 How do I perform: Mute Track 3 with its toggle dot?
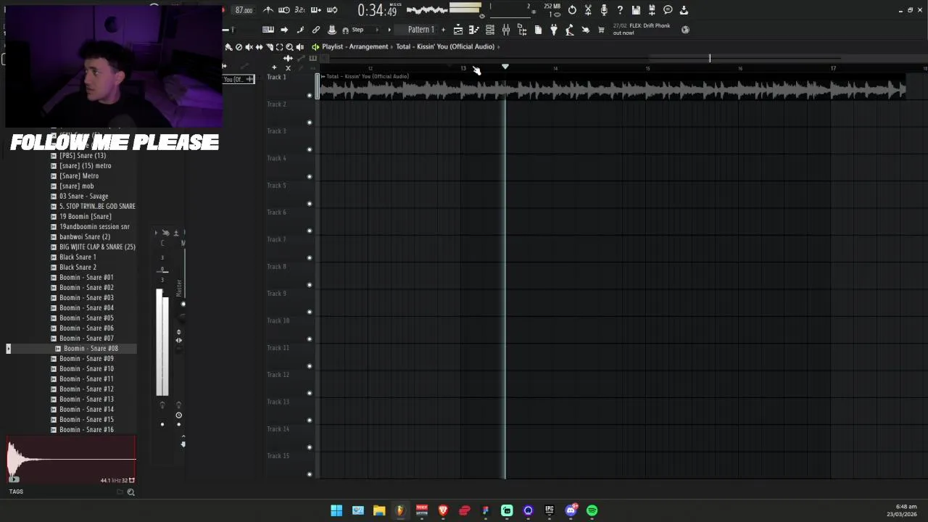click(x=310, y=149)
